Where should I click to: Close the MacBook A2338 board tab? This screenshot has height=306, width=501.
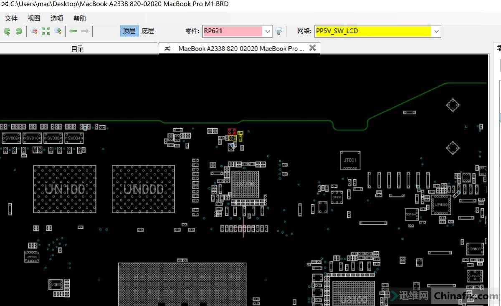[x=312, y=48]
